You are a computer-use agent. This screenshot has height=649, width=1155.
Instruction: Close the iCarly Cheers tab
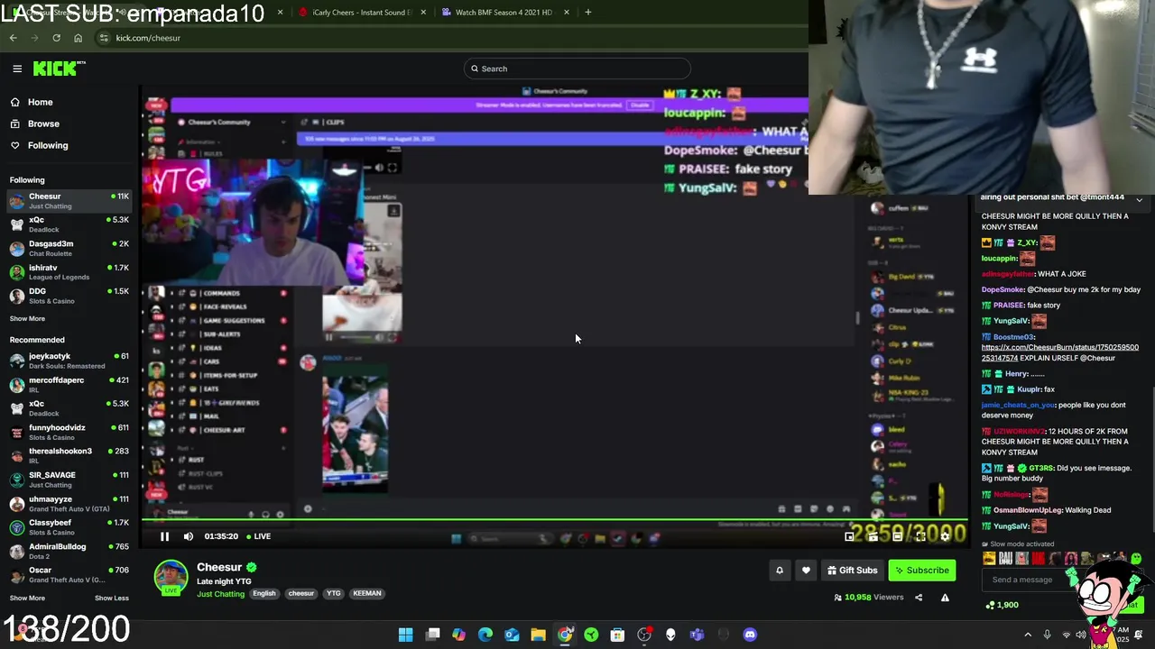point(423,12)
